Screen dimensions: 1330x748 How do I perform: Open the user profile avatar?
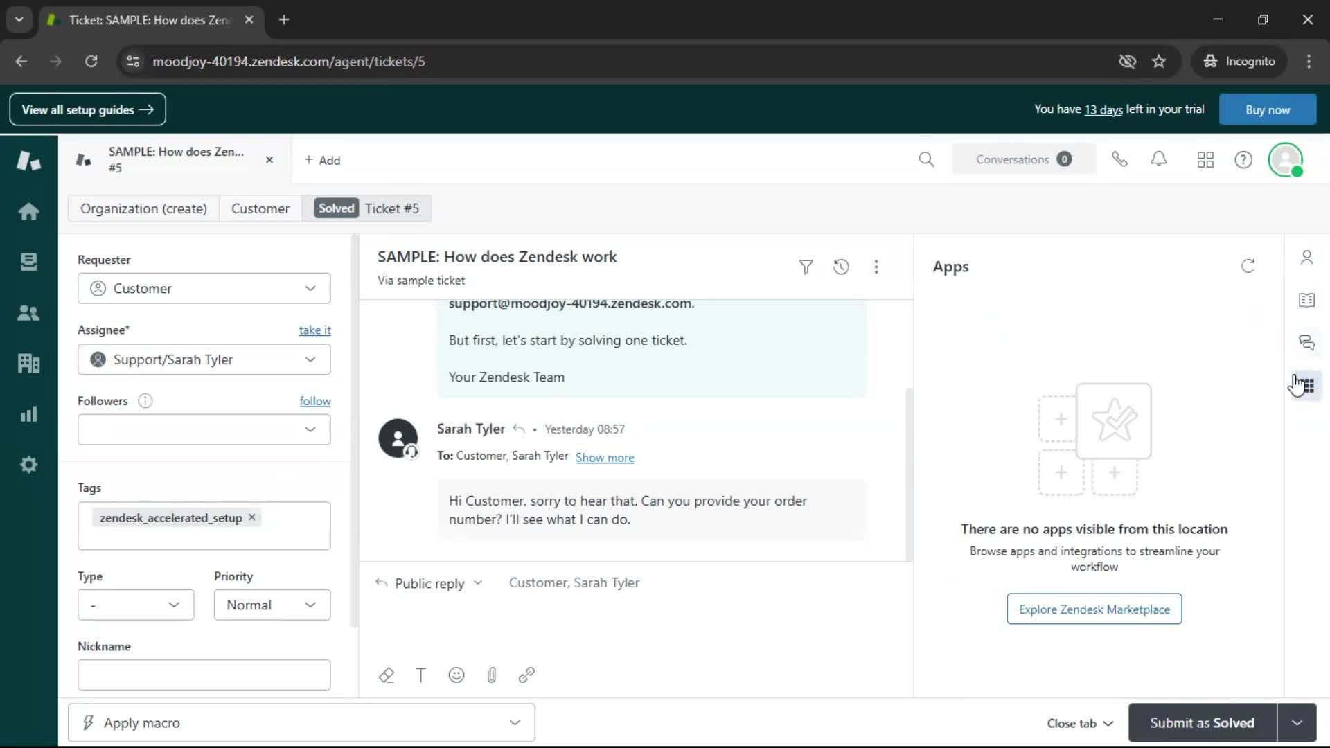click(1286, 160)
